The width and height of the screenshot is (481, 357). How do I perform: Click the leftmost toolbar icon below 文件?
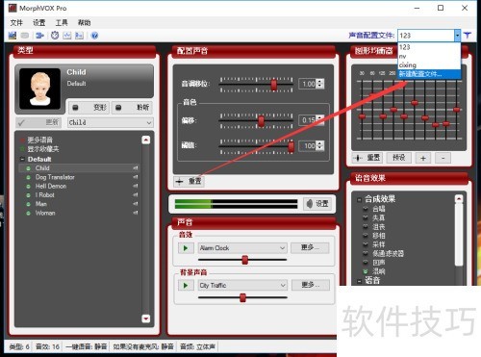click(13, 36)
